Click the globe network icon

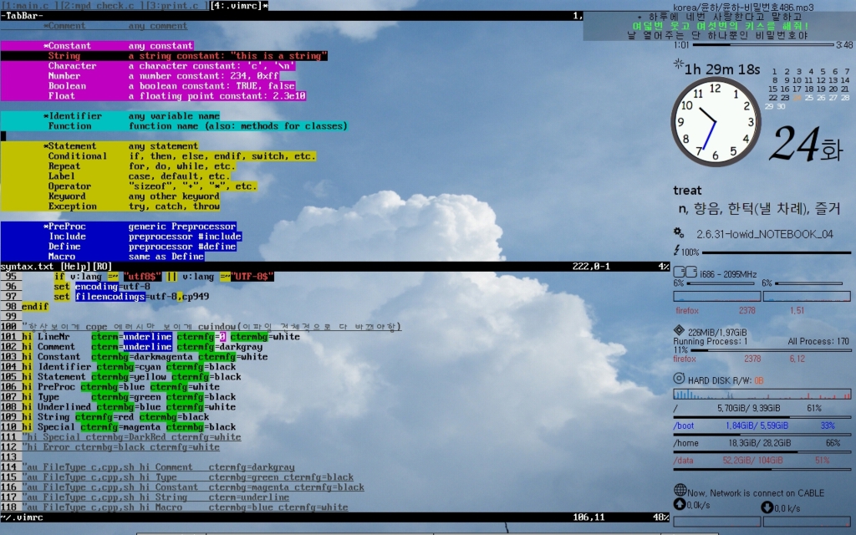click(680, 490)
